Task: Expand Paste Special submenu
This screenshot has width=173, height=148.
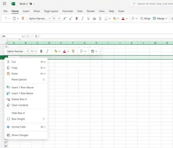Action: [26, 79]
